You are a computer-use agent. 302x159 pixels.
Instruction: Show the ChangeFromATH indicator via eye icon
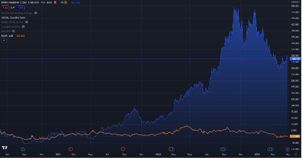[x=23, y=27]
